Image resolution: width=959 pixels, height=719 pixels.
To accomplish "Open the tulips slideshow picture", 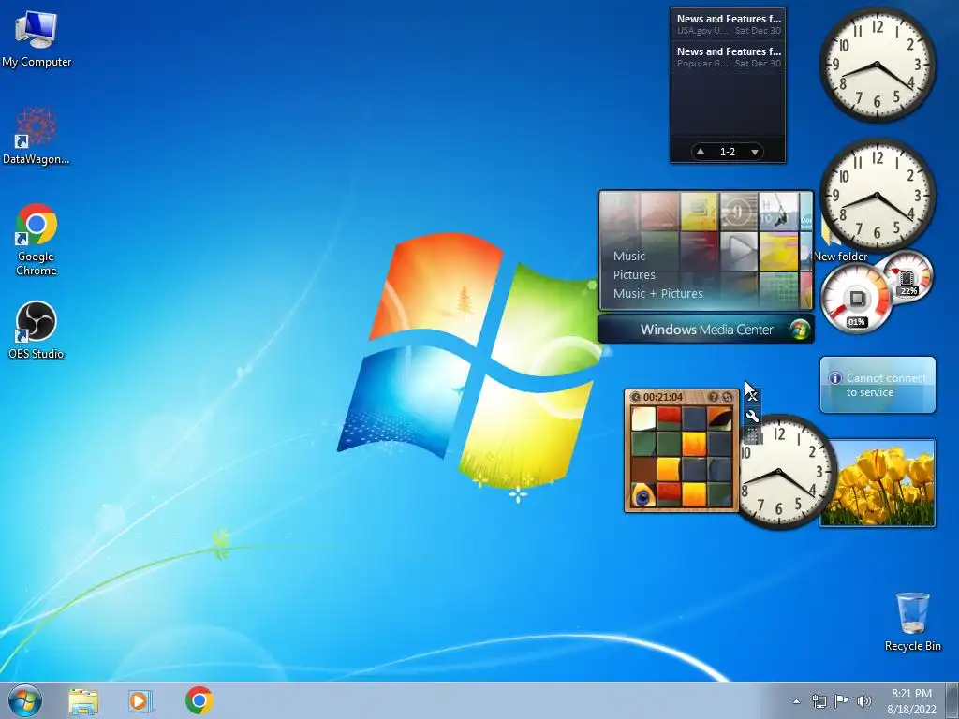I will click(x=878, y=482).
